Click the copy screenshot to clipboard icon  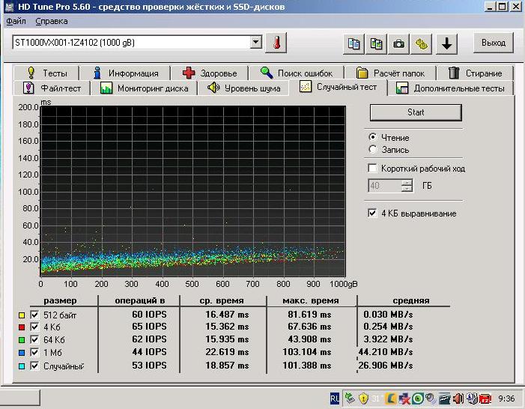coord(377,43)
